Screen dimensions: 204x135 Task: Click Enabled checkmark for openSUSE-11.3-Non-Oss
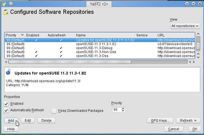coord(36,52)
